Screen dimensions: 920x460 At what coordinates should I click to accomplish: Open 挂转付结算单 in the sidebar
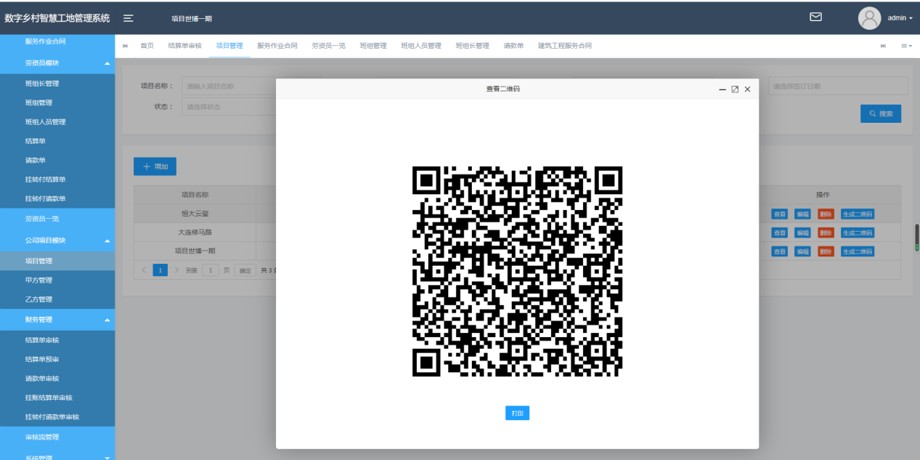coord(57,179)
